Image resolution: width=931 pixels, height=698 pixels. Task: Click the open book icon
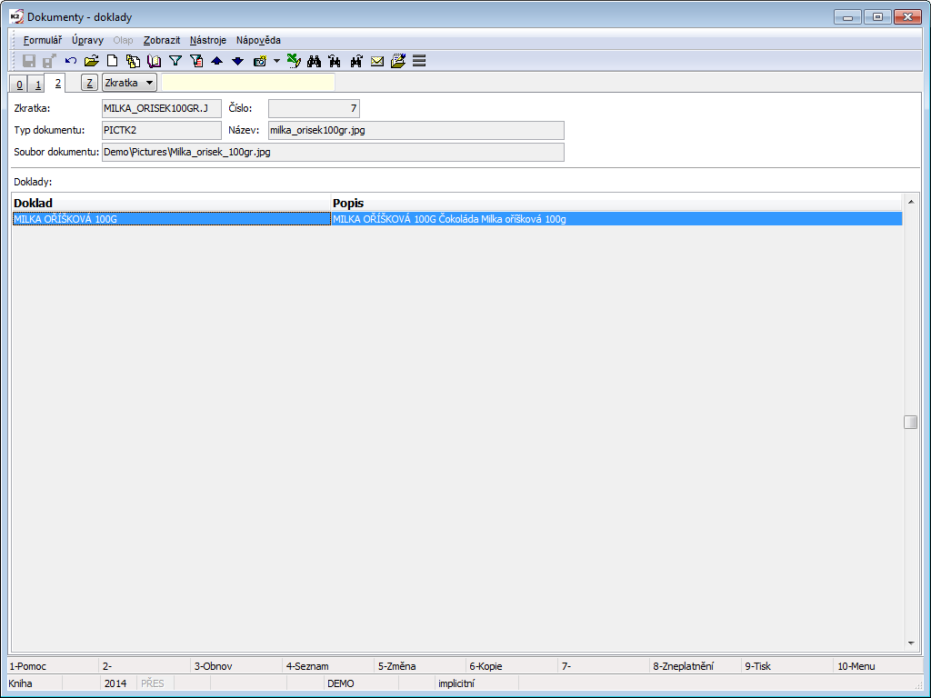[154, 61]
